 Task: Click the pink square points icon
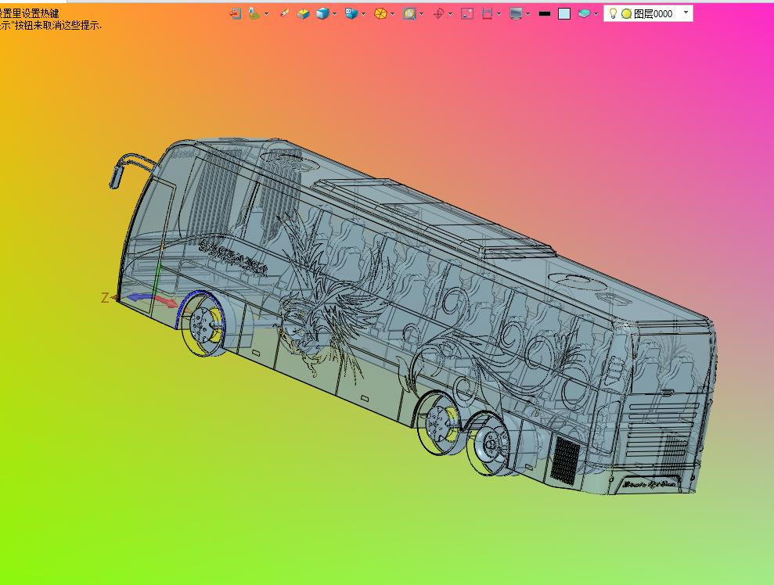(467, 14)
